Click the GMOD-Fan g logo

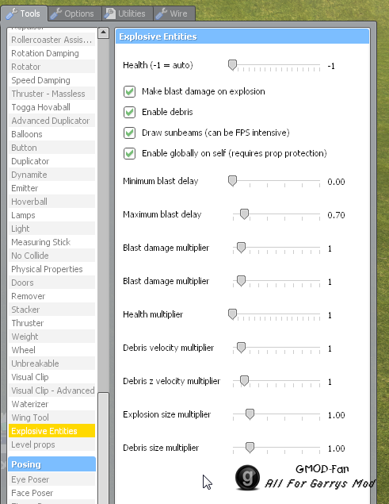pos(247,478)
